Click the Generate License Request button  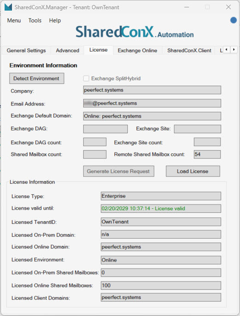[x=119, y=171]
